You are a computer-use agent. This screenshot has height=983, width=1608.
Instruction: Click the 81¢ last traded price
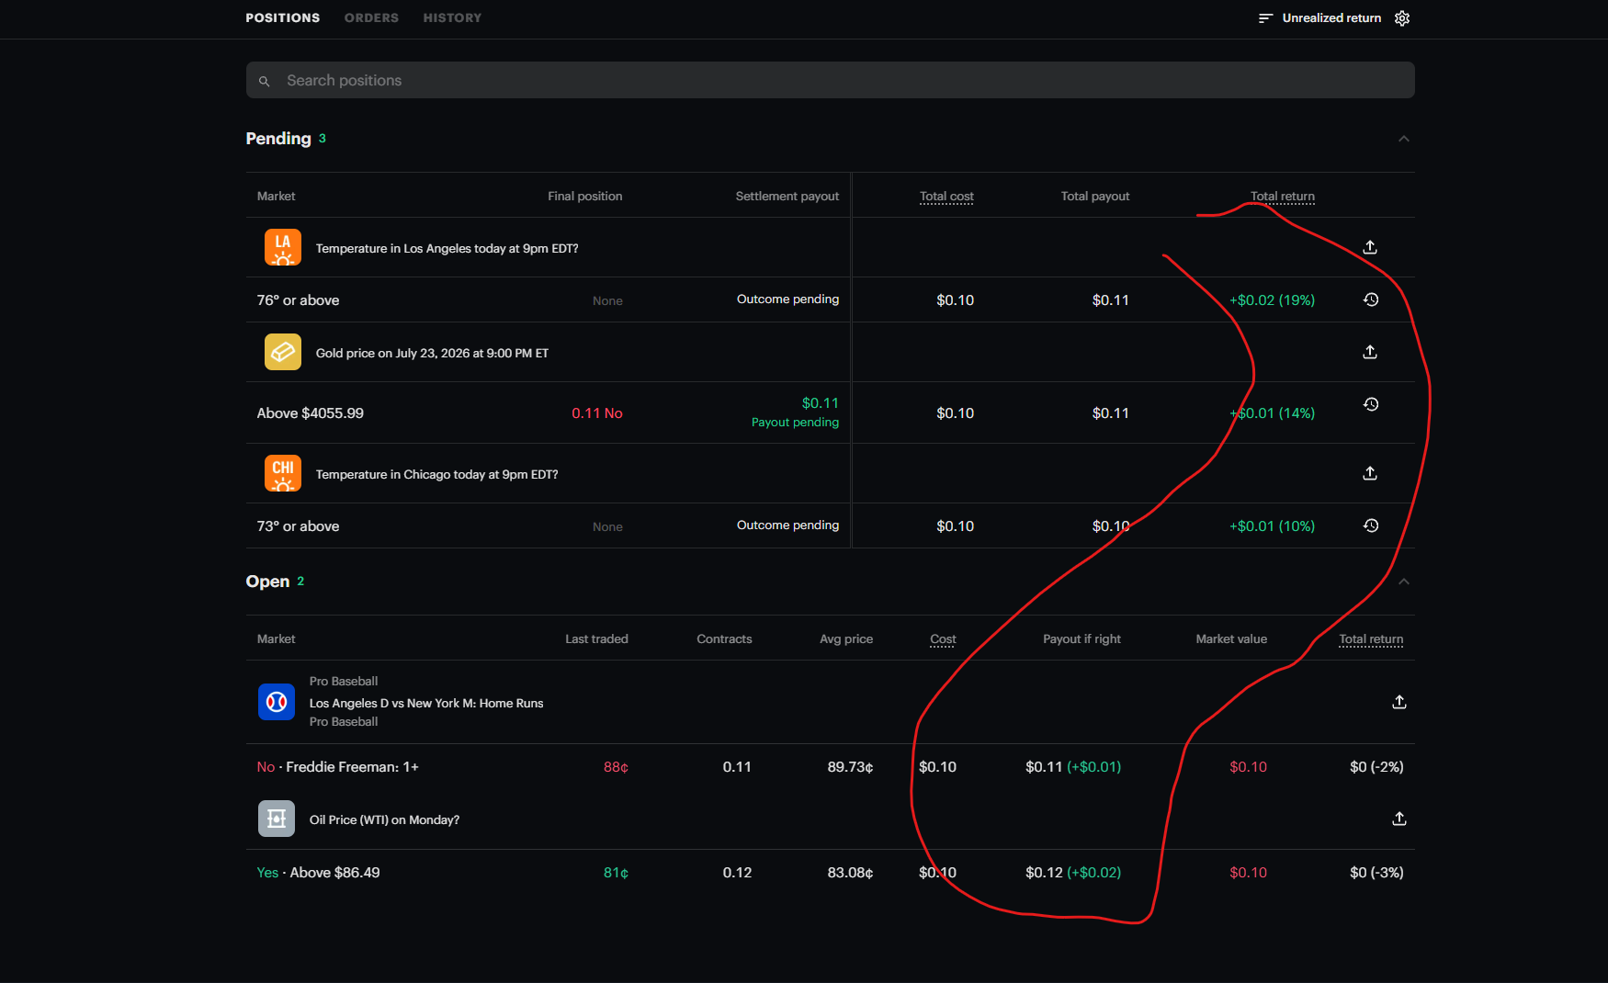pos(616,873)
